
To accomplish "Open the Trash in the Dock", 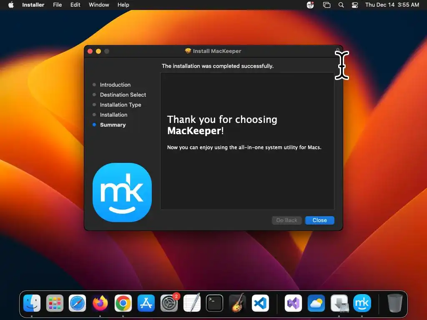I will (x=395, y=303).
